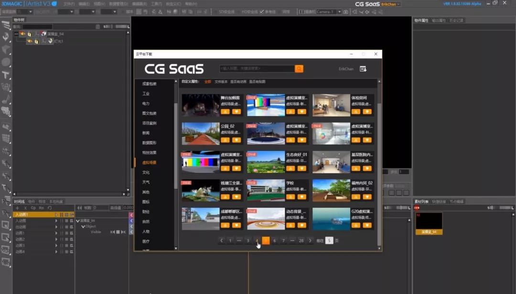
Task: Toggle the lock icon on 演播室_94 node
Action: (30, 34)
